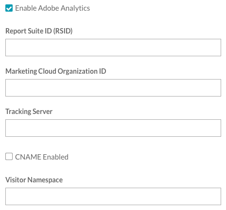Place cursor in the Organization ID text box
The image size is (226, 210).
pos(113,88)
